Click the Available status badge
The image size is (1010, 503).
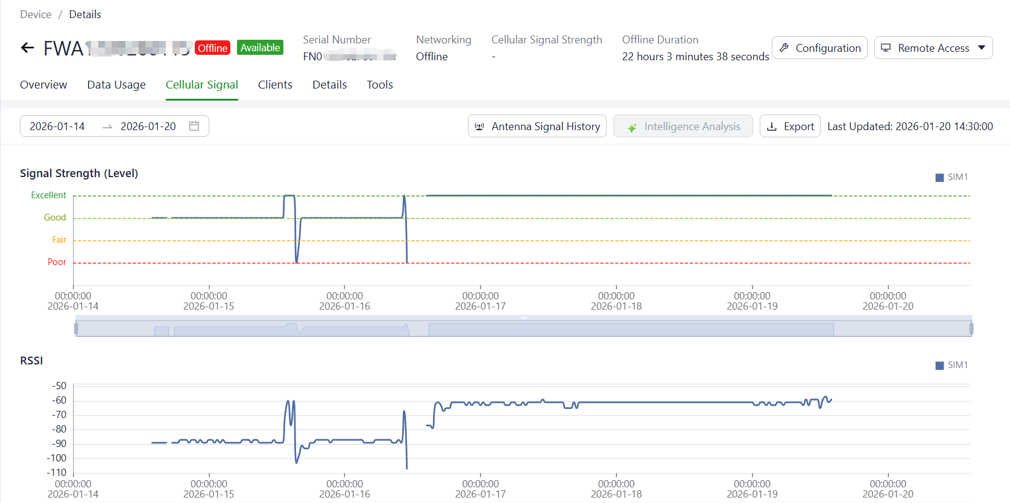coord(260,48)
